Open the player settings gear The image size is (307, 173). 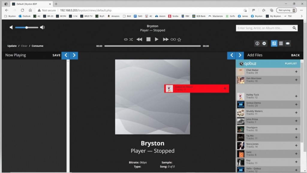(x=264, y=43)
